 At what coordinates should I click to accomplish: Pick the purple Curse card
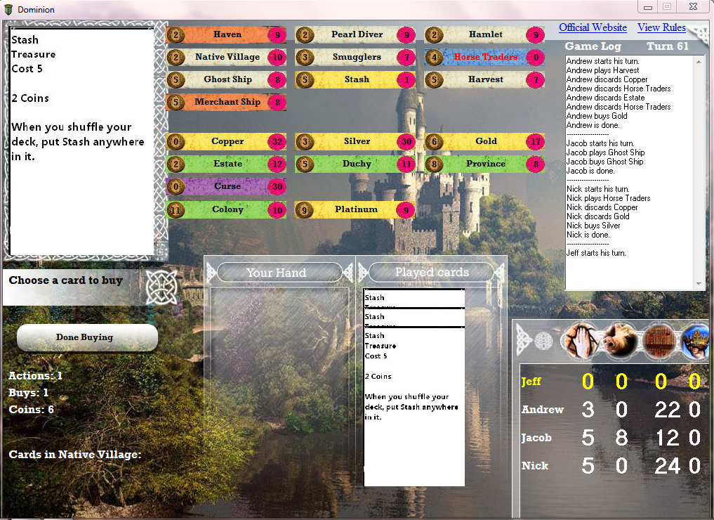(x=226, y=186)
